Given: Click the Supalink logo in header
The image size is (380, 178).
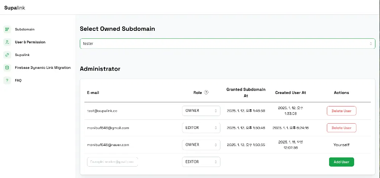Looking at the screenshot, I should point(15,8).
